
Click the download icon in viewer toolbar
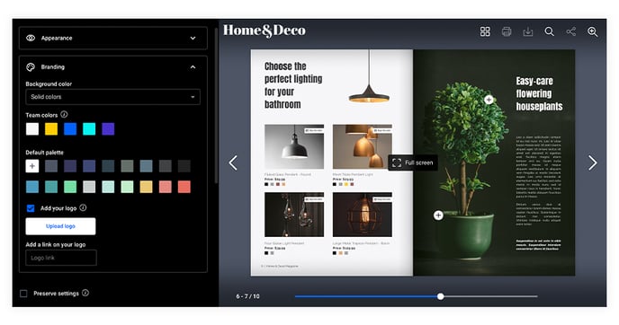tap(528, 31)
